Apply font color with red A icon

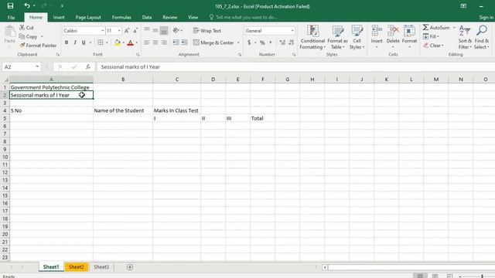tap(131, 42)
